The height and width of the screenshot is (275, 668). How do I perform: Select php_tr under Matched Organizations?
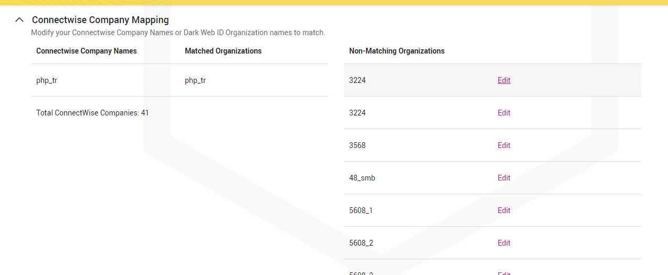(195, 80)
